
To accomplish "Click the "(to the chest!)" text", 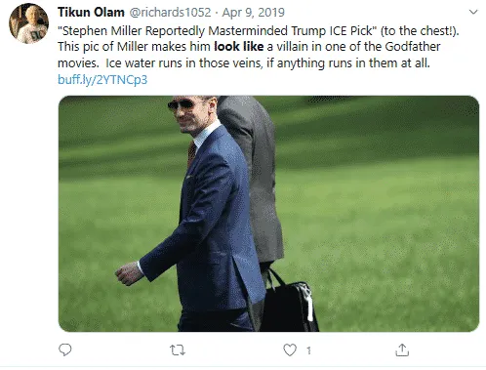I will click(420, 31).
